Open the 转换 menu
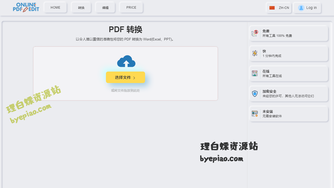 pyautogui.click(x=81, y=8)
